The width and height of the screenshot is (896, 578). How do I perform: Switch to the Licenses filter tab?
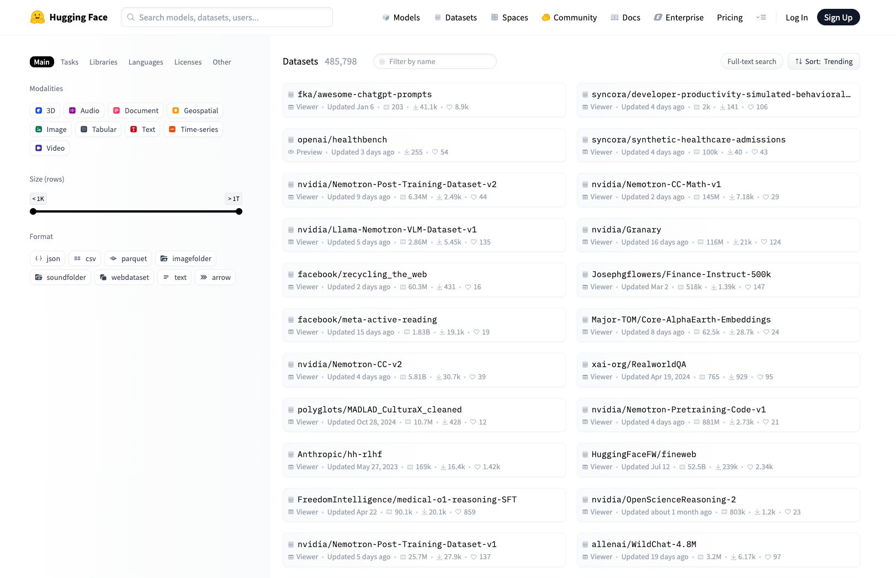tap(188, 62)
